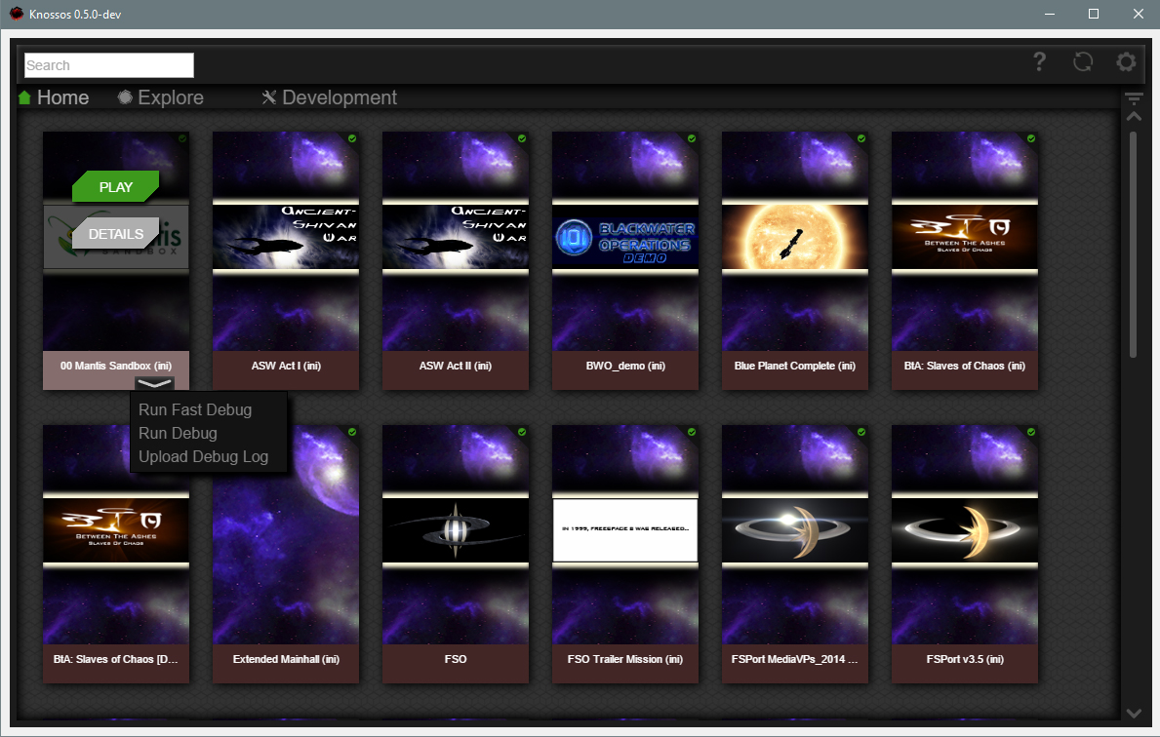Image resolution: width=1160 pixels, height=737 pixels.
Task: Close the Knossos window
Action: pyautogui.click(x=1138, y=14)
